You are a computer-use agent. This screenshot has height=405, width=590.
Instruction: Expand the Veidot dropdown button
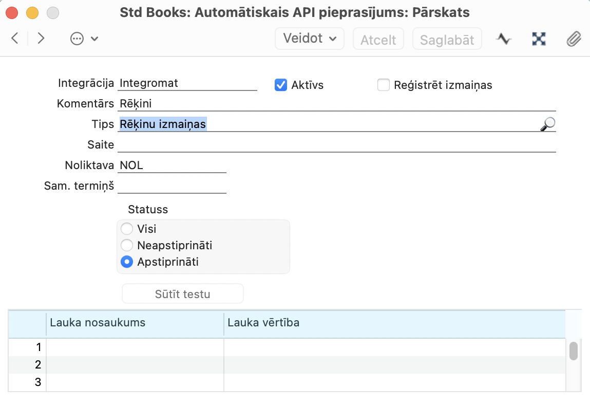point(310,39)
